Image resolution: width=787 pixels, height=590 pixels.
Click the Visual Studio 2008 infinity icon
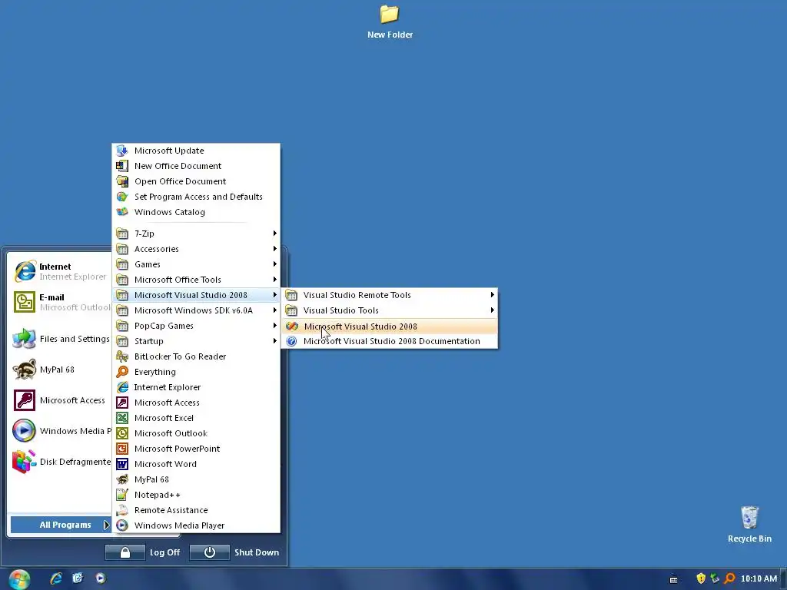(x=291, y=326)
